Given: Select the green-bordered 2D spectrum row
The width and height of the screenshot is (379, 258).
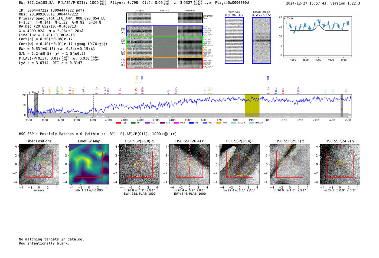Looking at the screenshot, I should click(165, 42).
